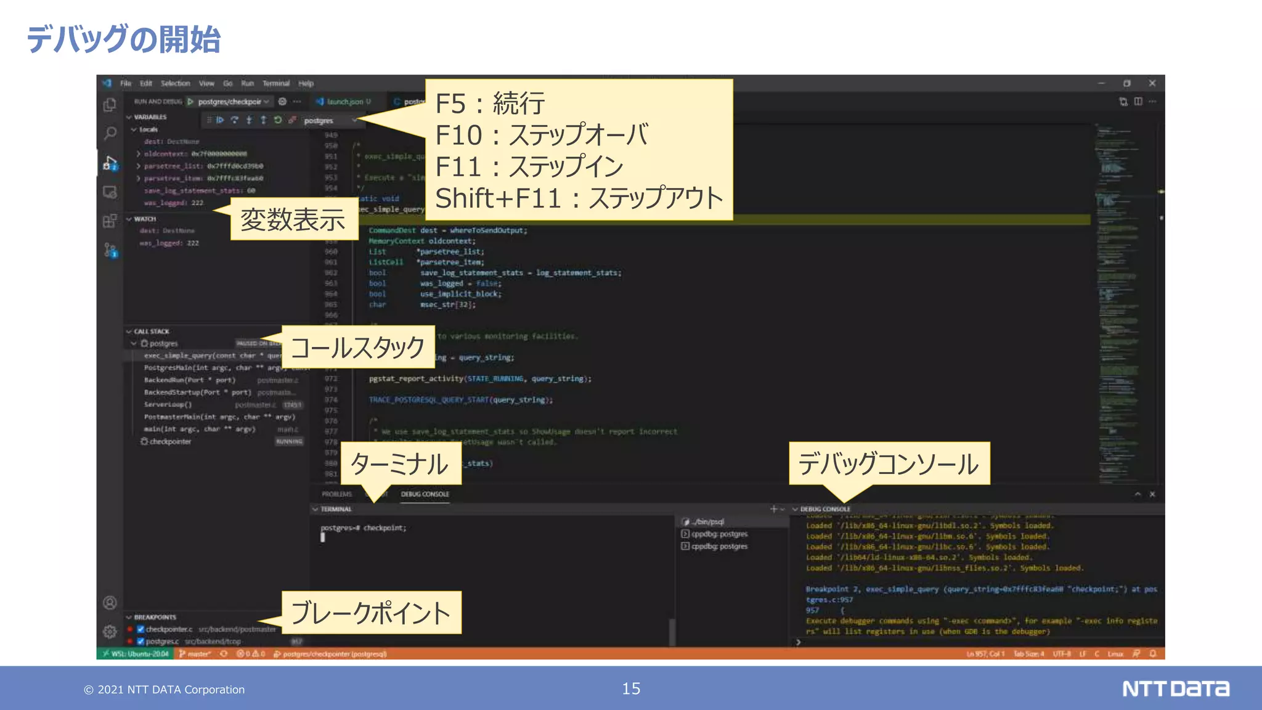Click sync changes icon in status bar
Viewport: 1262px width, 710px height.
[224, 654]
